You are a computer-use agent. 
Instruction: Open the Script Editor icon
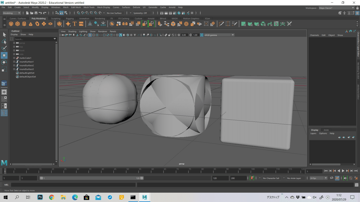click(x=357, y=185)
